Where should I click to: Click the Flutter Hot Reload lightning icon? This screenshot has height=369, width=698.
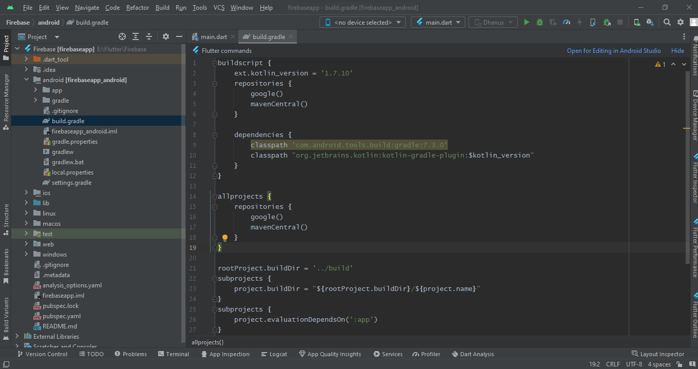[580, 23]
